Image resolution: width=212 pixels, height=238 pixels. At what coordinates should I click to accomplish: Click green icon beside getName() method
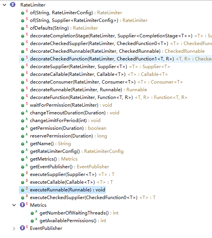point(23,144)
